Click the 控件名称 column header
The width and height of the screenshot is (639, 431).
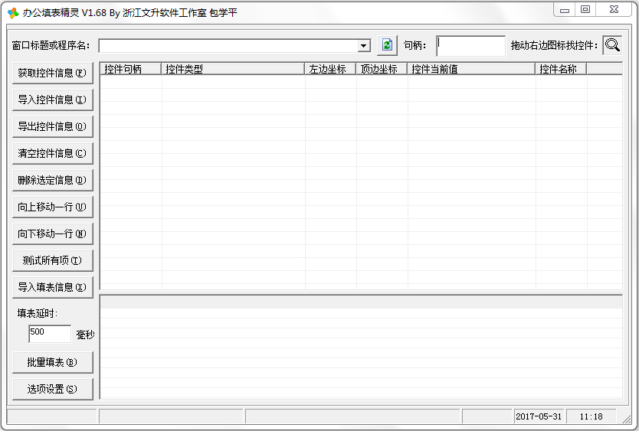tap(561, 69)
